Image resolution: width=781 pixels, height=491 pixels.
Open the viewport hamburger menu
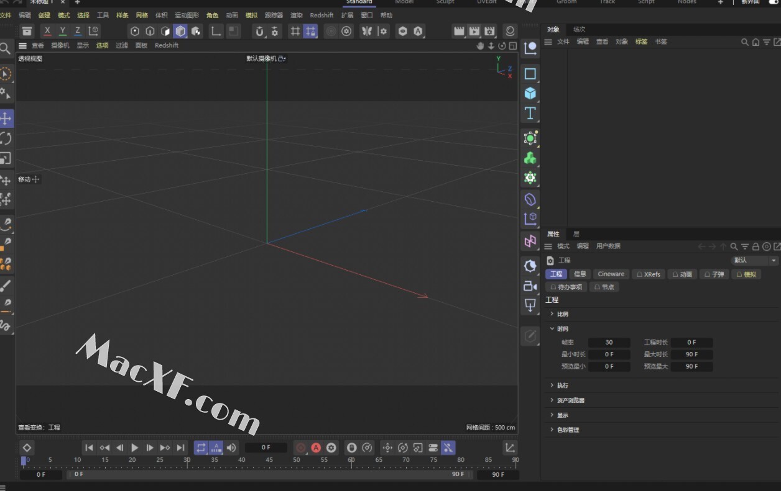coord(22,45)
